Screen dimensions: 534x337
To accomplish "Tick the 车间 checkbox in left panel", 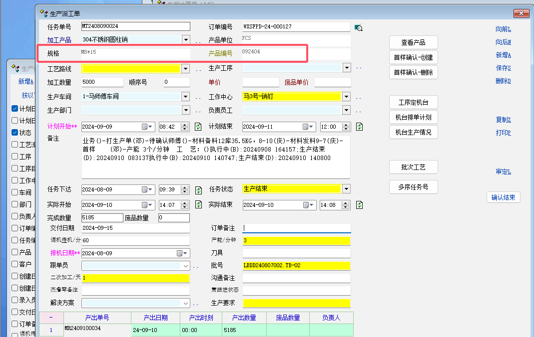I will coord(15,192).
